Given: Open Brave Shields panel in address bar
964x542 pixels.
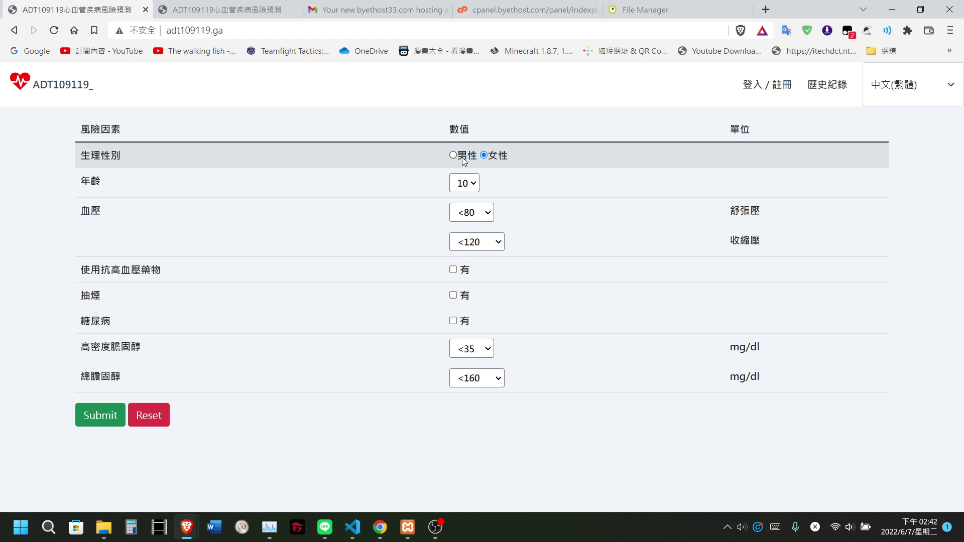Looking at the screenshot, I should click(x=741, y=30).
